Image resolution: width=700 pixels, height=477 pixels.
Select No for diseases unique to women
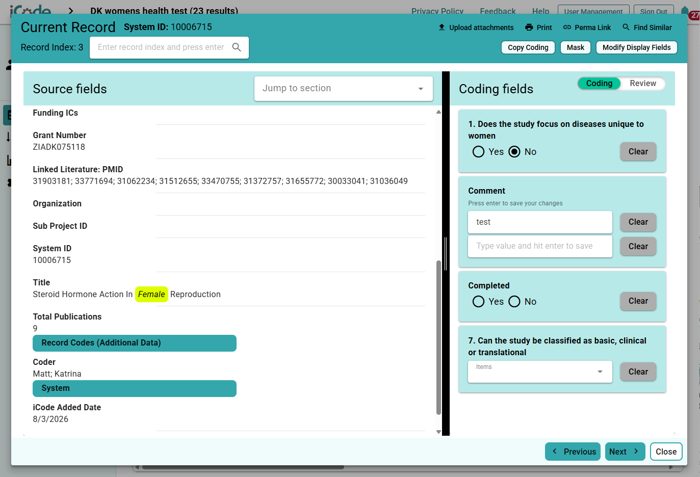point(514,152)
